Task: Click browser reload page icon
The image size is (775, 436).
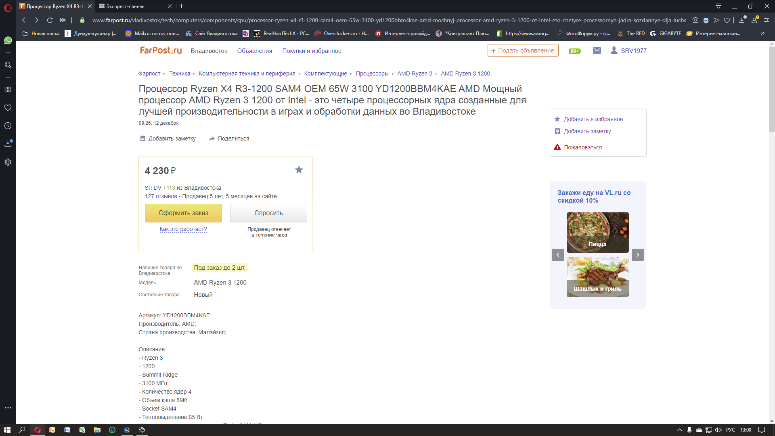Action: [x=50, y=20]
